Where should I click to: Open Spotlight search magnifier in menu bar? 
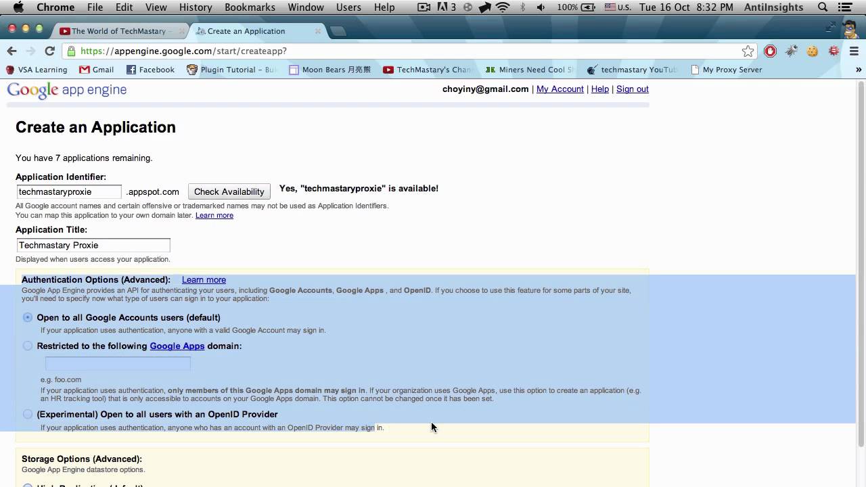(823, 7)
